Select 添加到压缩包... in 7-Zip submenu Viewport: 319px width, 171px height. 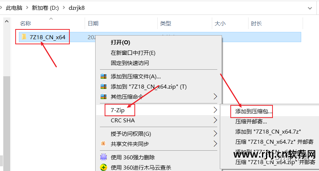(x=254, y=111)
